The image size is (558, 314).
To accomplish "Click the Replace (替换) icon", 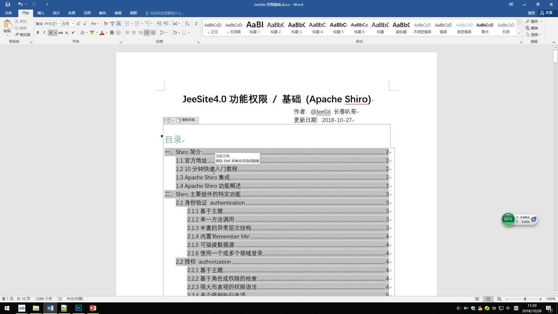I will (532, 28).
